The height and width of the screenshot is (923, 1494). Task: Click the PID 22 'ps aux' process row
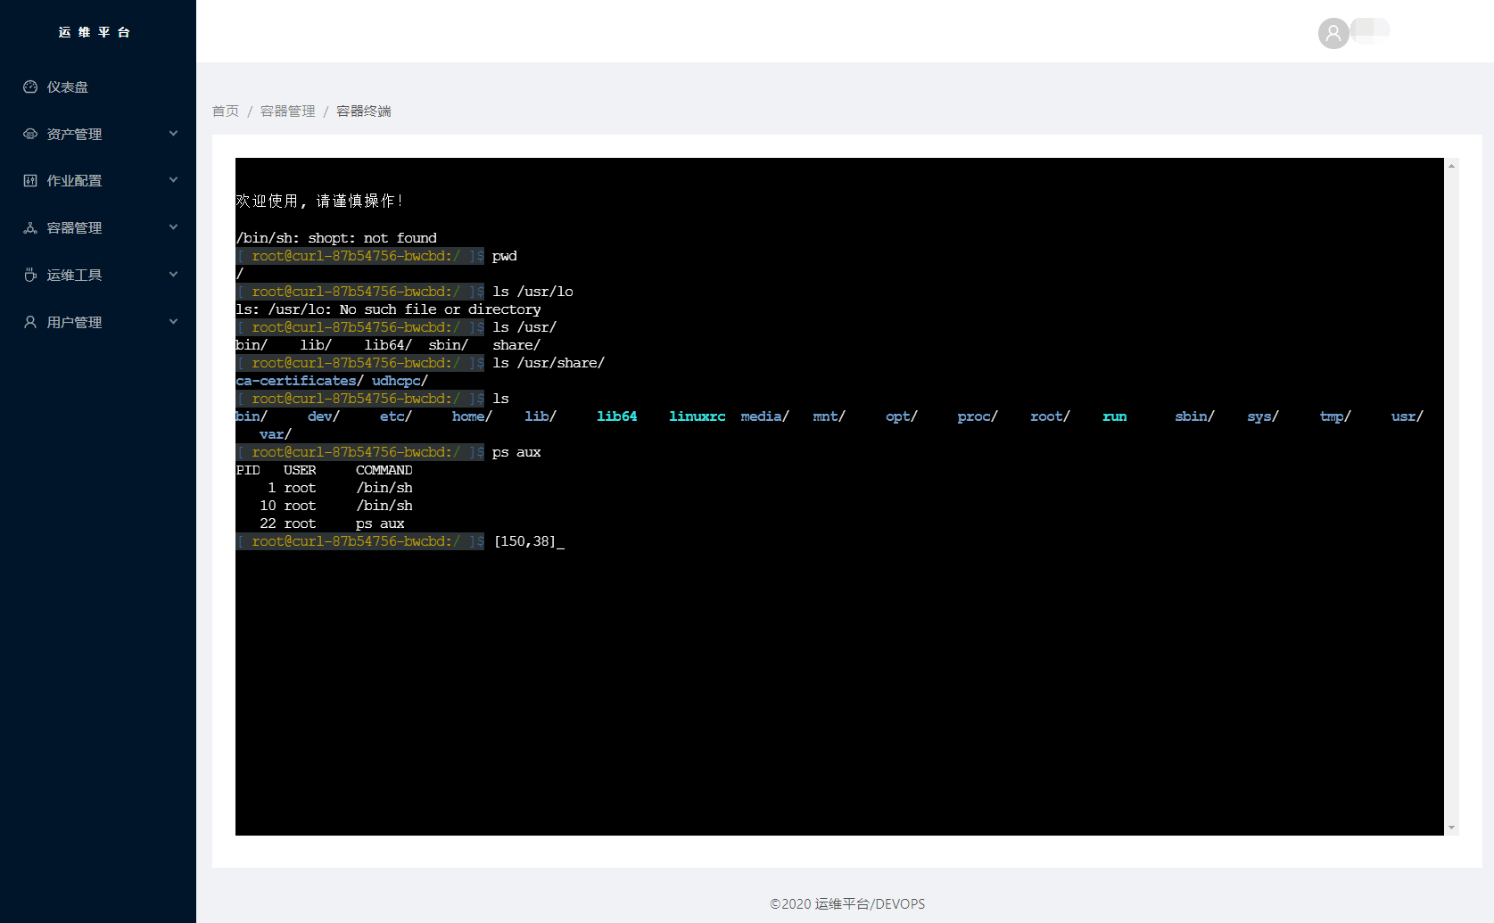point(332,523)
